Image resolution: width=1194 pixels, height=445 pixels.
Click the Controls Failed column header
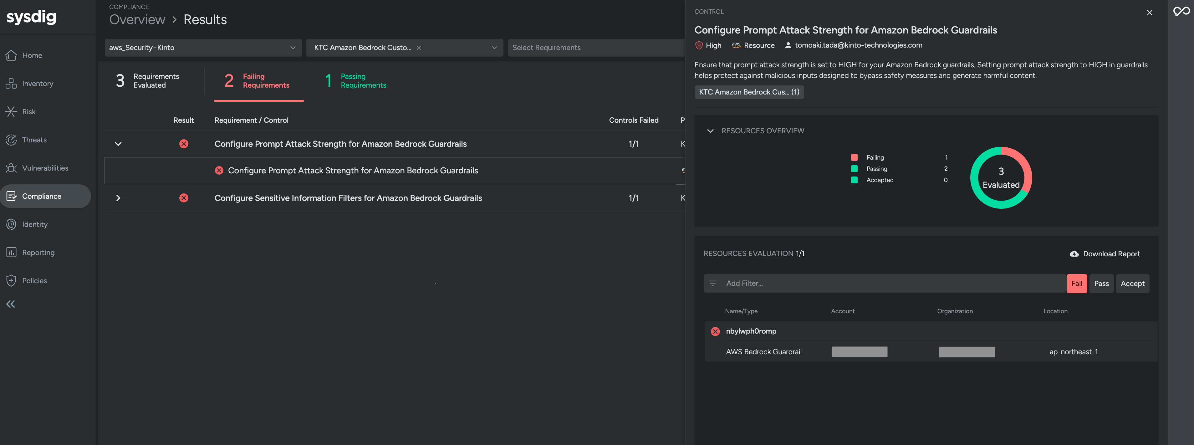coord(634,120)
